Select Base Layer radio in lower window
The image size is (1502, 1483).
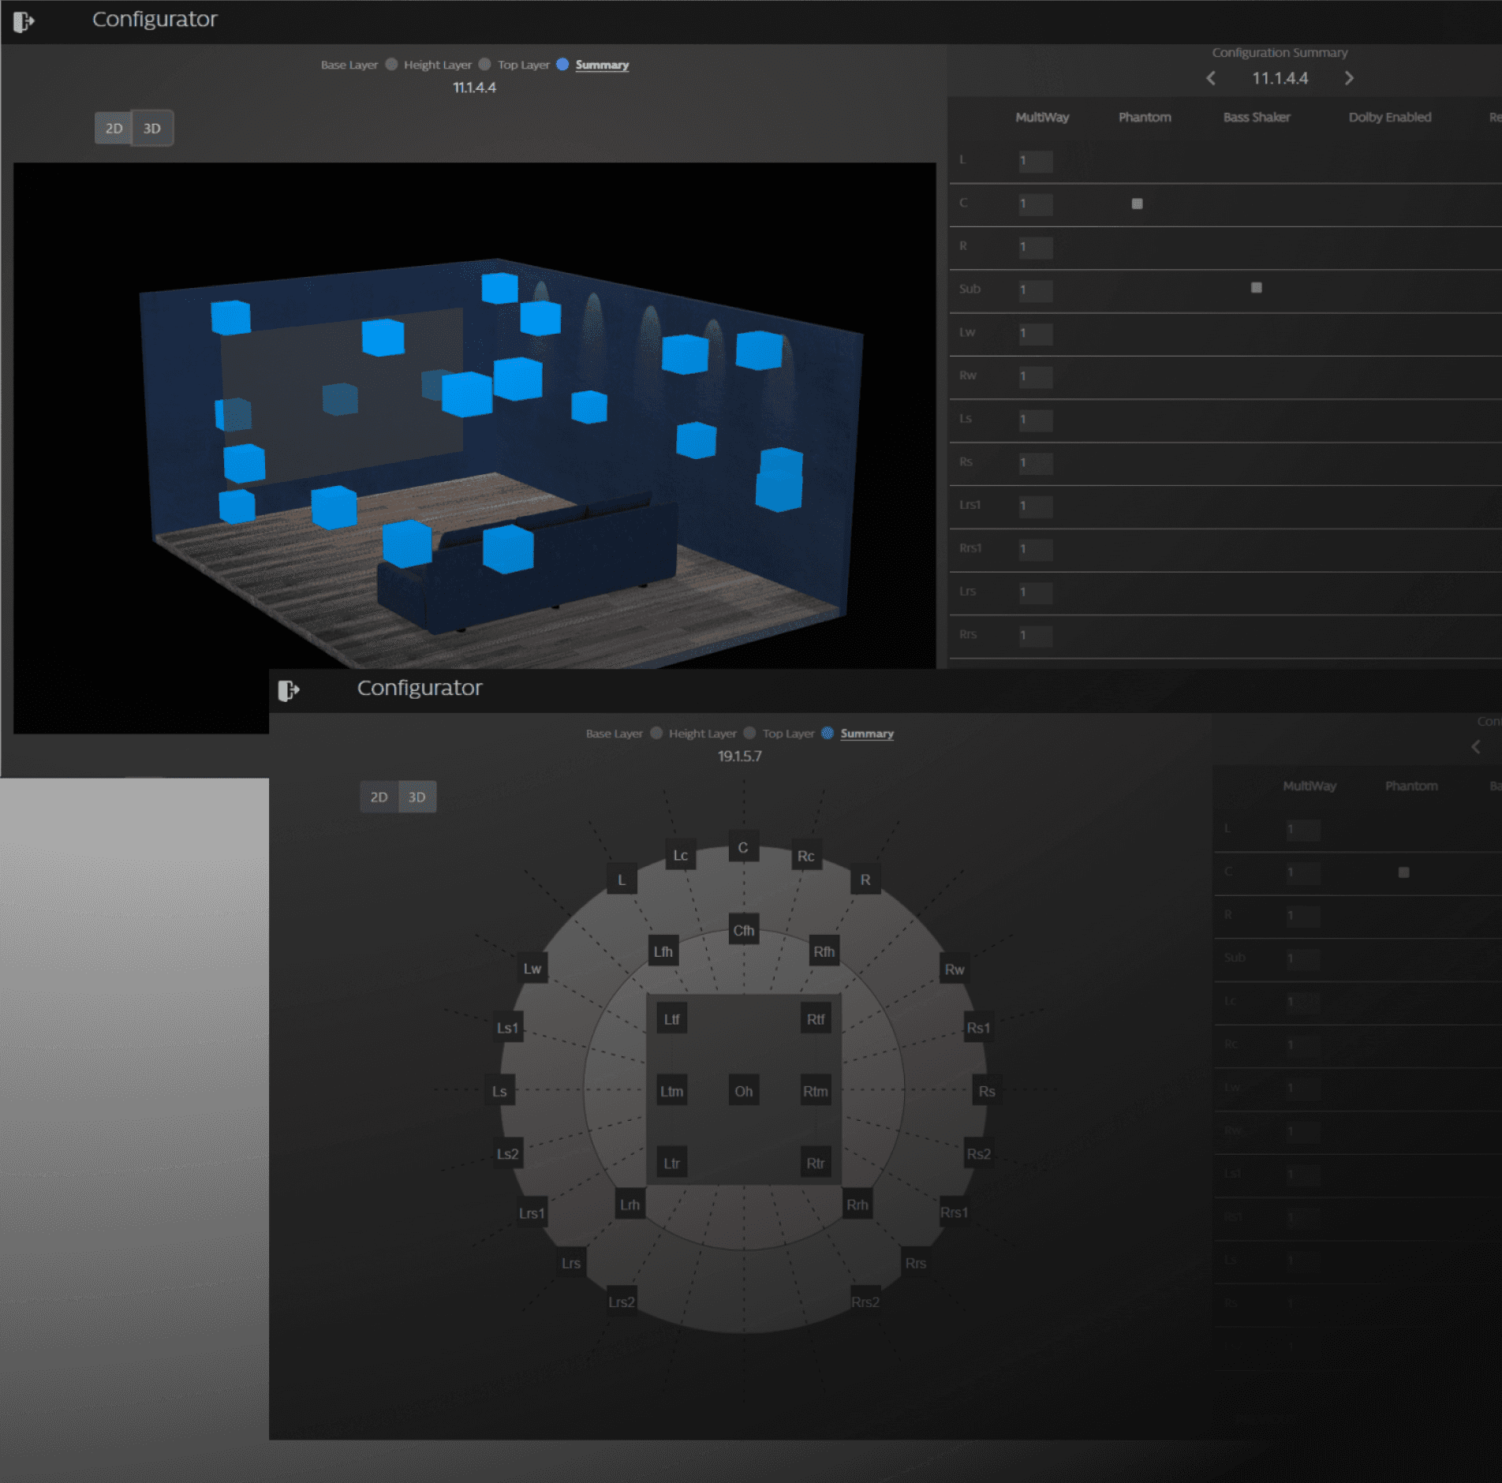point(656,733)
